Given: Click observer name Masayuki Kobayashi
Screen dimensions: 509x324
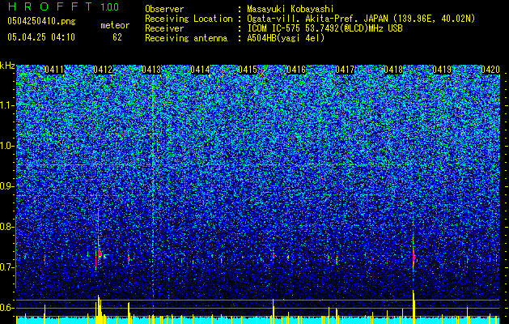Looking at the screenshot, I should point(291,9).
